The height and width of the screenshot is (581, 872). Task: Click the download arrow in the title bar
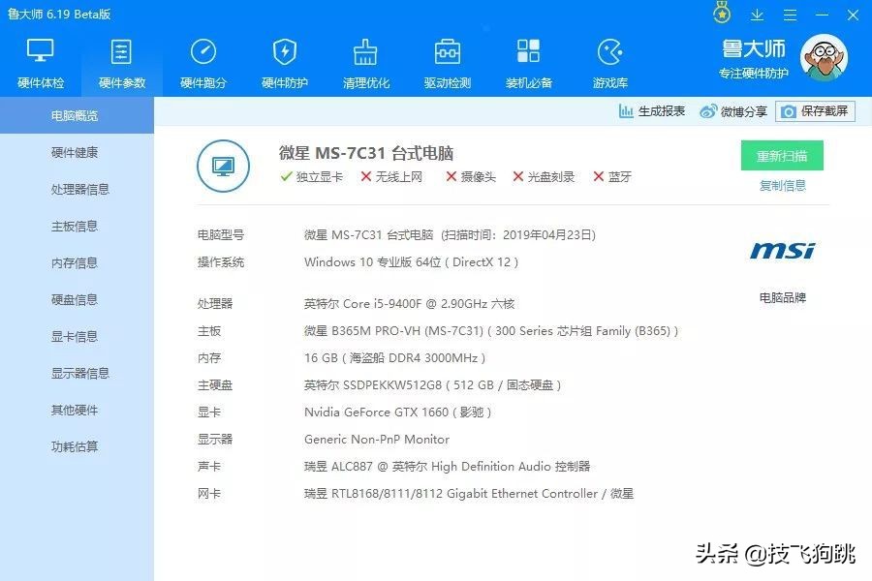pyautogui.click(x=757, y=15)
